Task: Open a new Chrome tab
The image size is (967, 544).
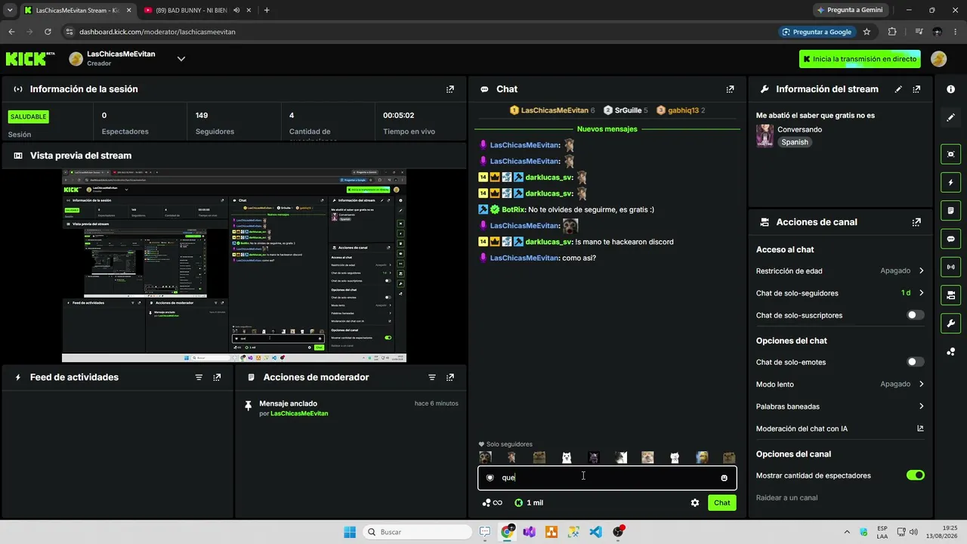Action: click(x=267, y=10)
